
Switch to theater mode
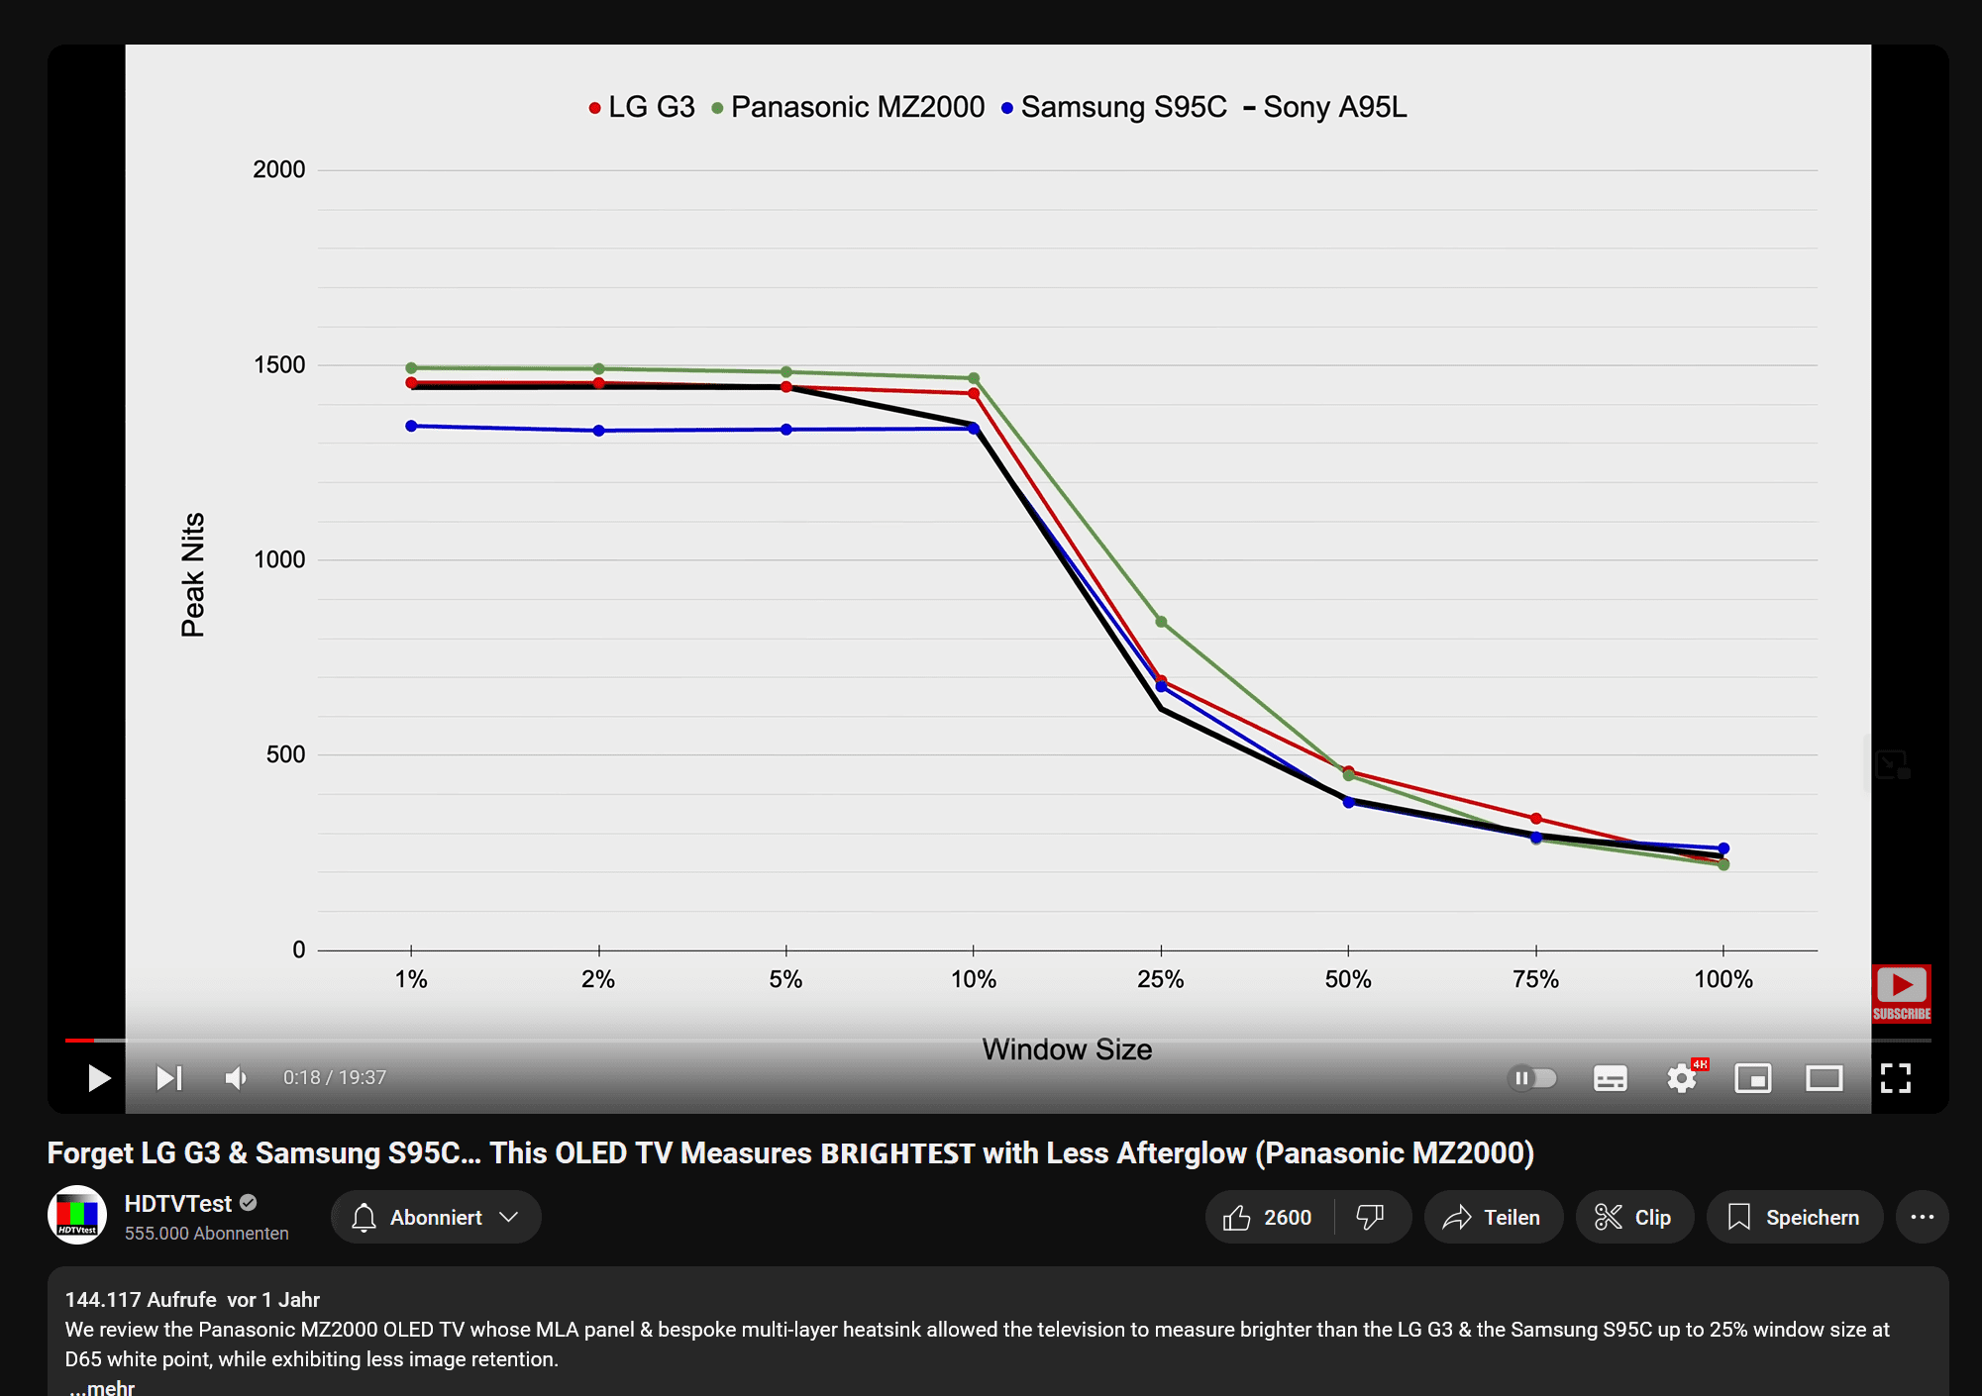coord(1824,1077)
